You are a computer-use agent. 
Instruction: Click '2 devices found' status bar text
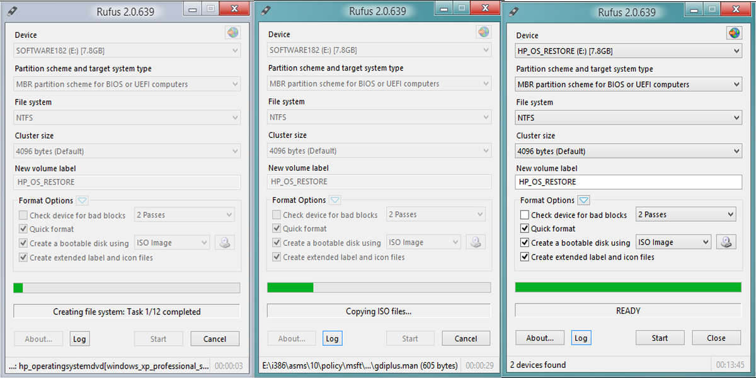(x=537, y=365)
